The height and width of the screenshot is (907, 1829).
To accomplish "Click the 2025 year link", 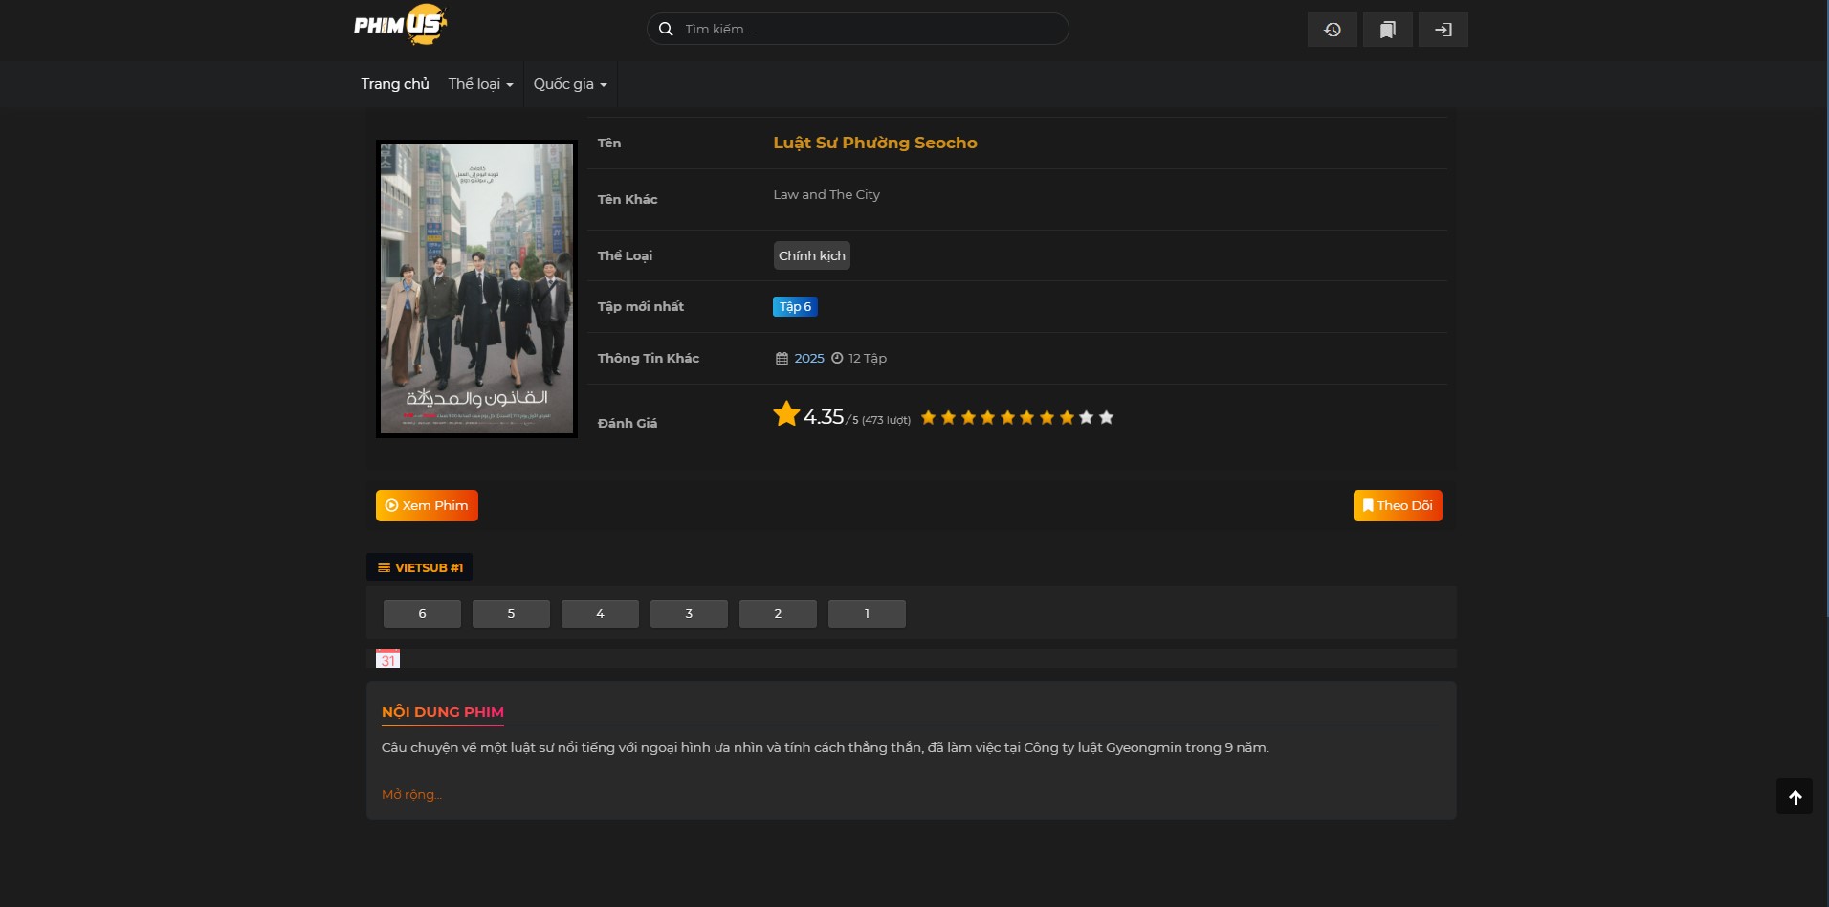I will click(x=808, y=358).
